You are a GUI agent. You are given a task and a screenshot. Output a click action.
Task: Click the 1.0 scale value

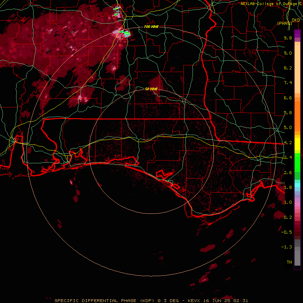[288, 202]
